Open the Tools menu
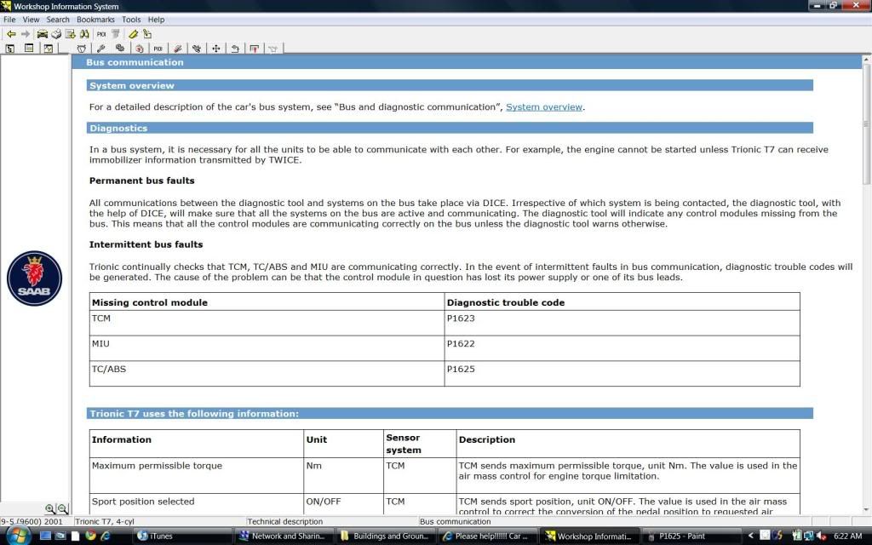Screen dimensions: 872x545 131,19
